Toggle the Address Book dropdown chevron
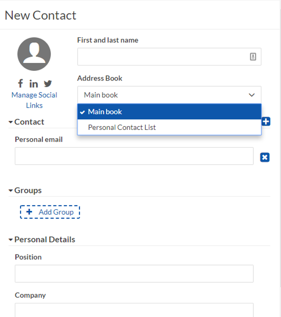 pyautogui.click(x=252, y=95)
